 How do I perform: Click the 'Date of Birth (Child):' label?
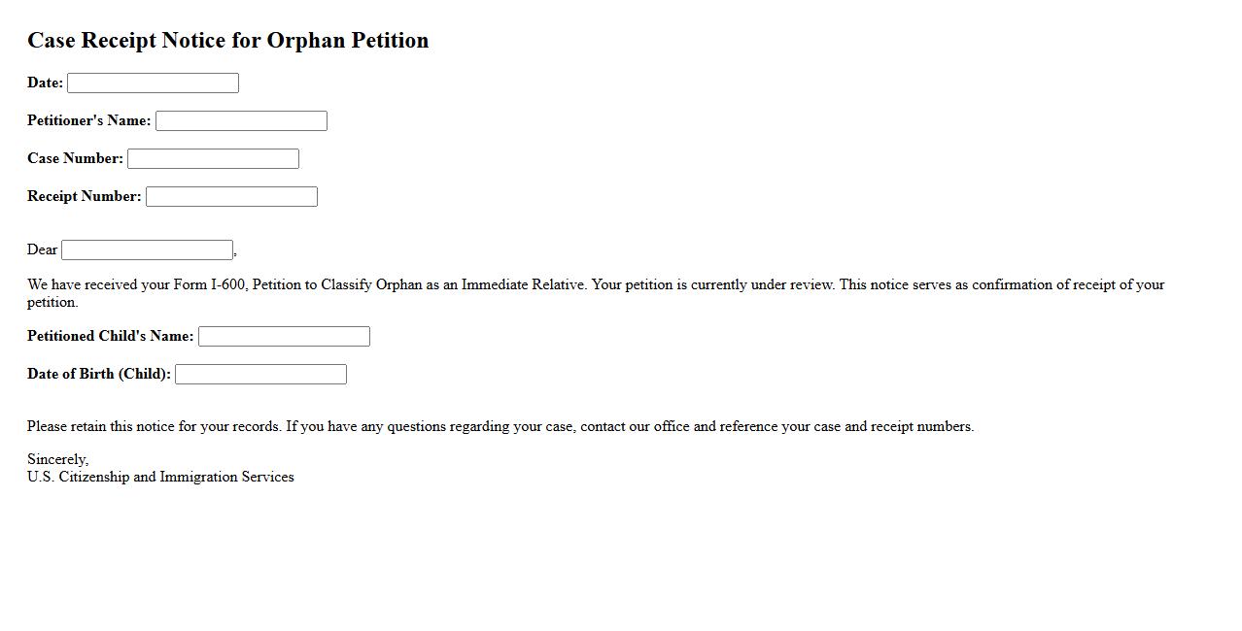[99, 375]
